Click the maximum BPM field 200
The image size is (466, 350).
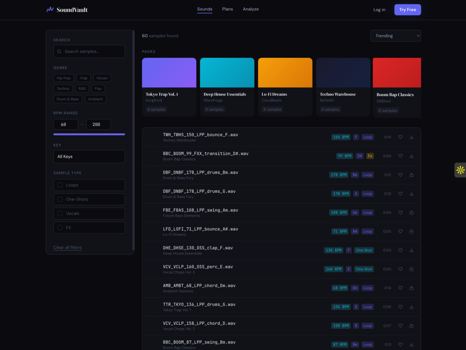coord(98,125)
